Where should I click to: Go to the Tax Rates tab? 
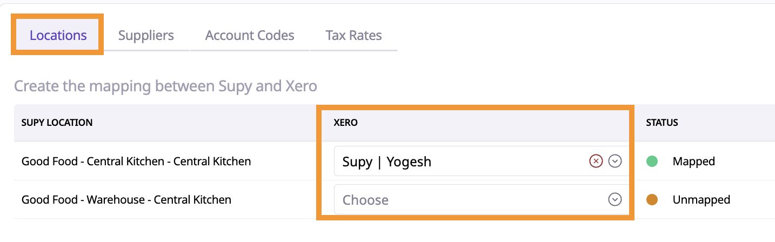coord(353,36)
